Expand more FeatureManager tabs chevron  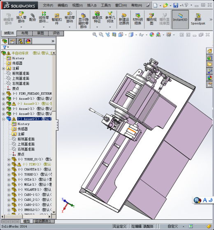pyautogui.click(x=53, y=41)
